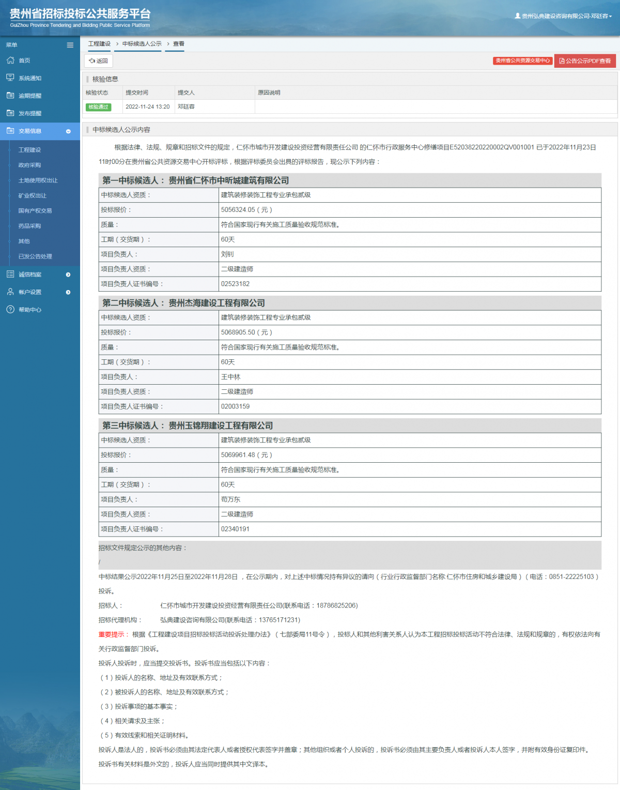
Task: Click project leader name 苟万东
Action: (x=231, y=499)
